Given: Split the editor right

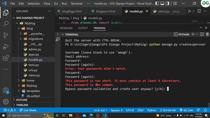Looking at the screenshot, I should (x=199, y=11).
